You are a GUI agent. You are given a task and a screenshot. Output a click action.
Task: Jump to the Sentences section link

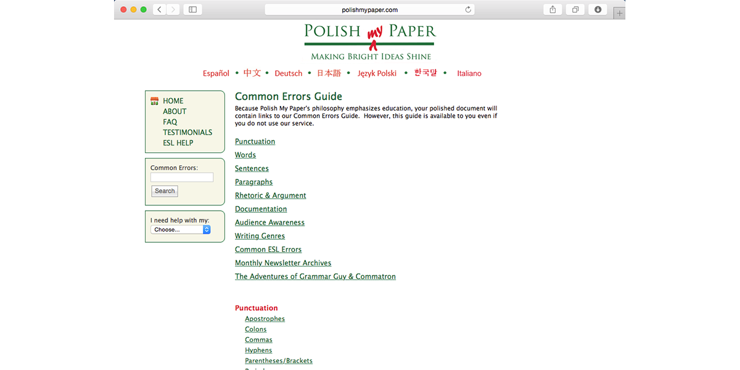(252, 169)
